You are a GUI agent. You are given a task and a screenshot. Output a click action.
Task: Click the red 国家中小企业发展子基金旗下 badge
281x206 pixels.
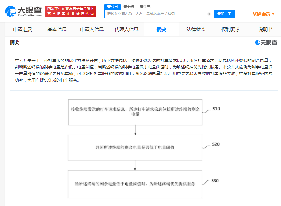[70, 11]
